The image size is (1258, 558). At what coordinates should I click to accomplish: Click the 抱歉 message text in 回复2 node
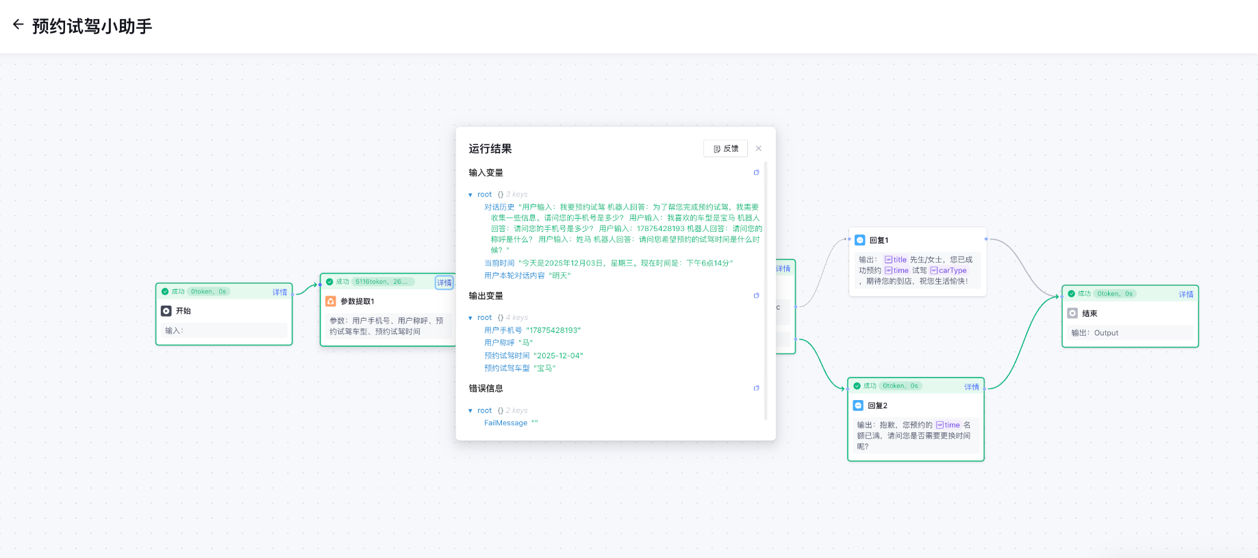pos(914,436)
